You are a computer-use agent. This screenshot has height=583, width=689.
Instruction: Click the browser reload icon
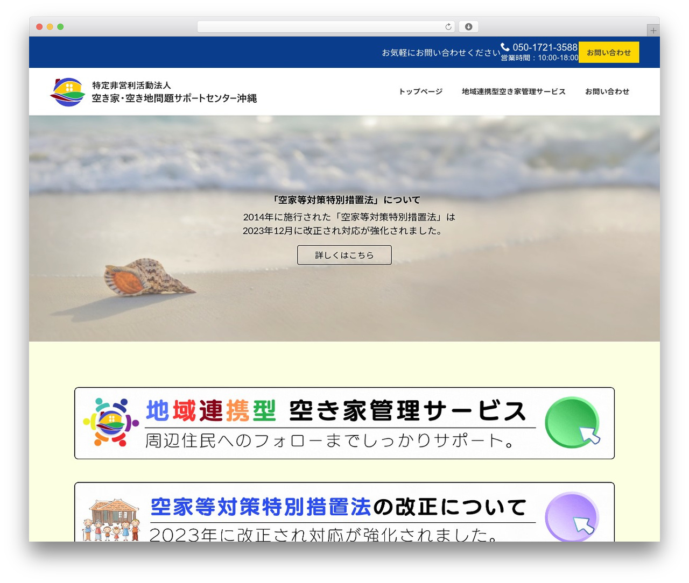tap(448, 26)
